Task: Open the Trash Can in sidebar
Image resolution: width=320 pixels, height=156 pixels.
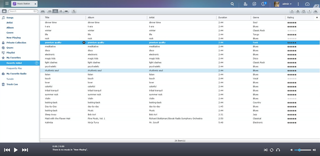Action: 12,84
